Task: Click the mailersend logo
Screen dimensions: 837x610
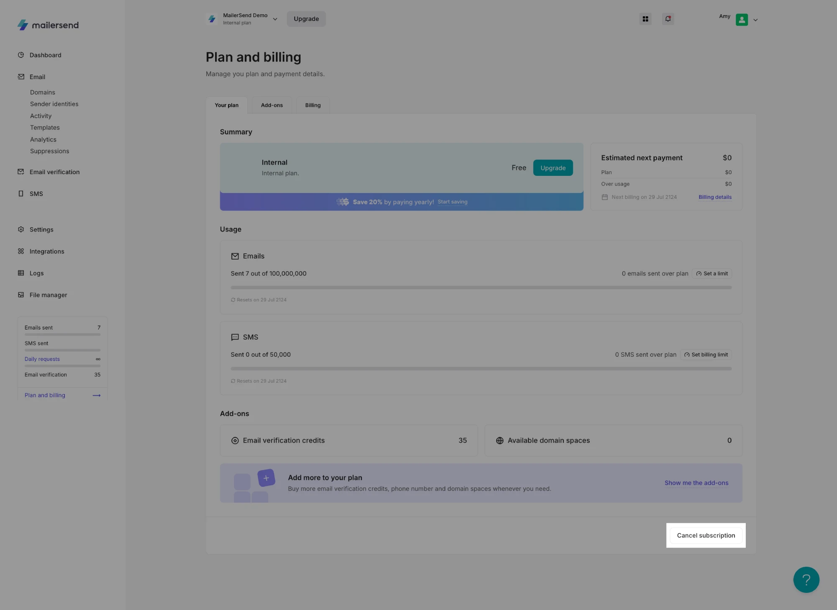Action: [x=48, y=25]
